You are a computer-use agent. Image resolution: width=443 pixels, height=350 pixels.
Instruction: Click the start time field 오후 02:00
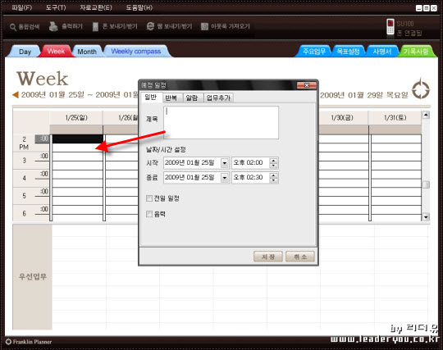(250, 163)
